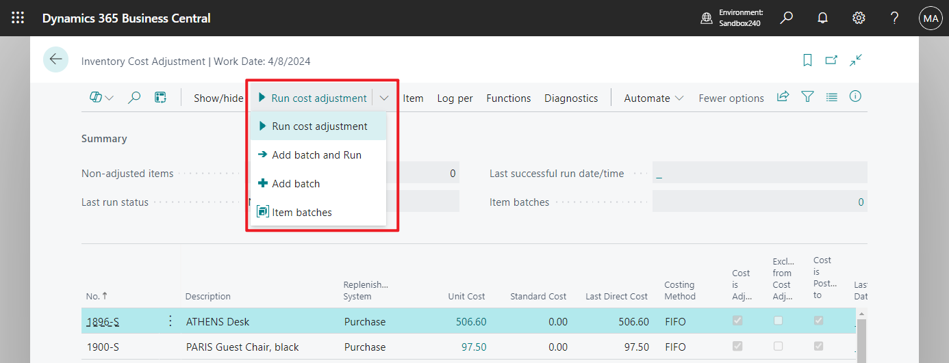This screenshot has width=949, height=363.
Task: Click Fewer options
Action: tap(731, 98)
